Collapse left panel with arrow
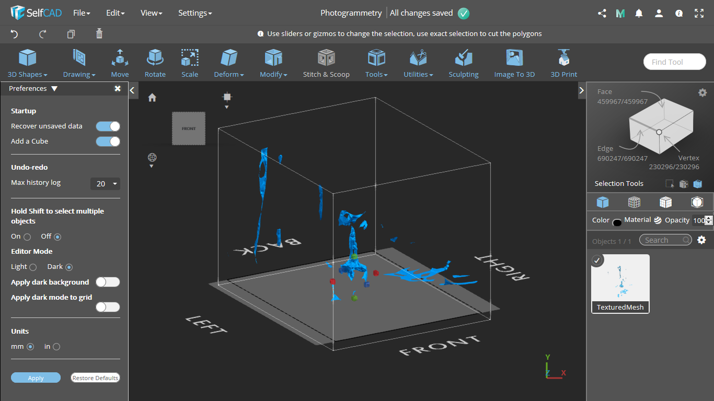 132,90
